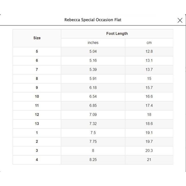
Task: Click the size 8 row label
Action: [37, 79]
